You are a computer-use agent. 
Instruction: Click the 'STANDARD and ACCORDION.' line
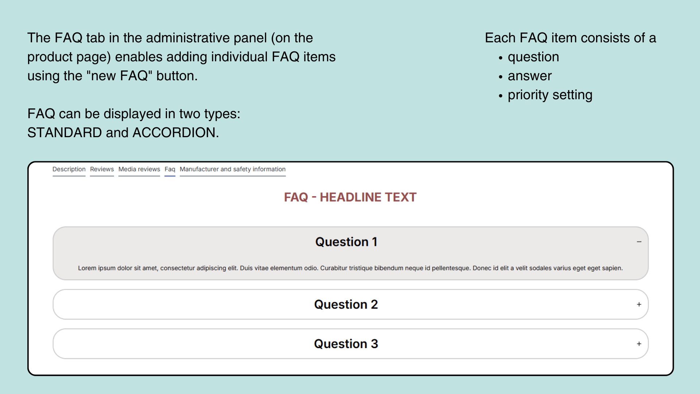click(x=123, y=133)
